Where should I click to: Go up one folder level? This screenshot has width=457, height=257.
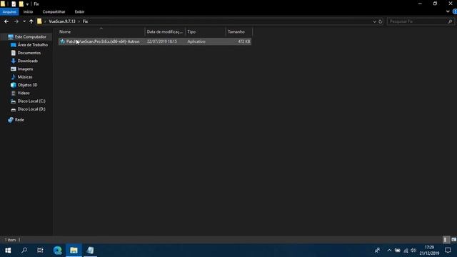coord(31,21)
